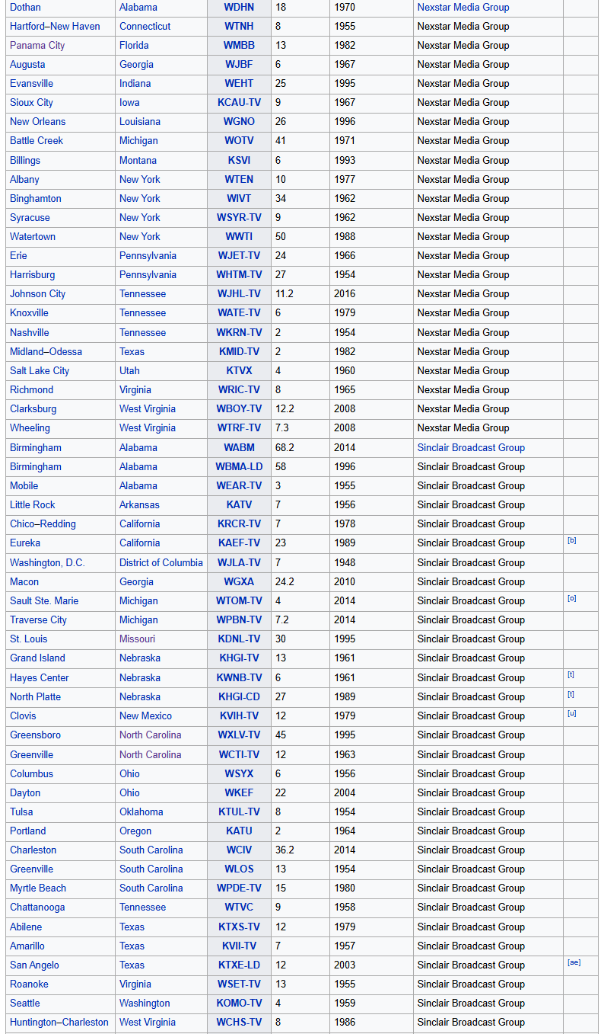The height and width of the screenshot is (1034, 601).
Task: Open the WBMA-LD station link
Action: 239,466
